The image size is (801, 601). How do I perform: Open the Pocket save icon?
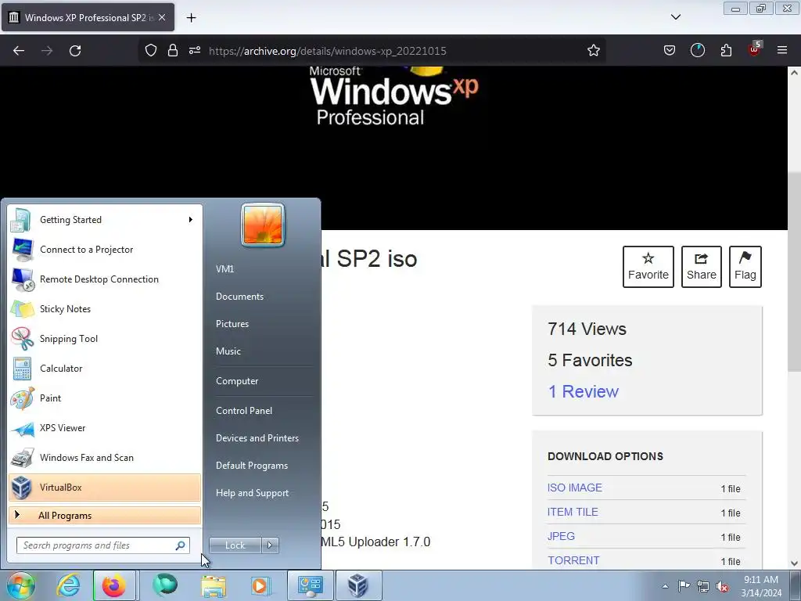click(x=670, y=50)
